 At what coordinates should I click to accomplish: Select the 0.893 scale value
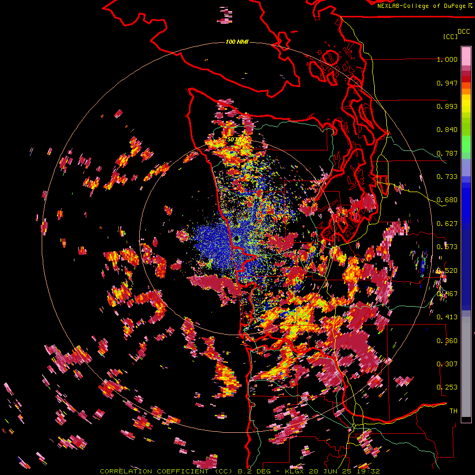pos(447,106)
